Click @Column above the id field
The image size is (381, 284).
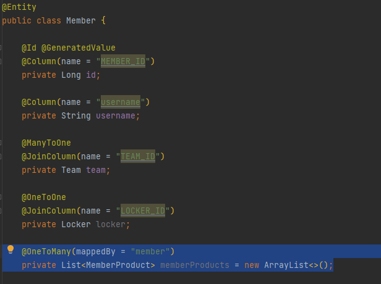[x=39, y=61]
